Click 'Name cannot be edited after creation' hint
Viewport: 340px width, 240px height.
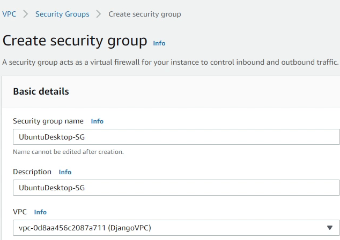pos(68,152)
